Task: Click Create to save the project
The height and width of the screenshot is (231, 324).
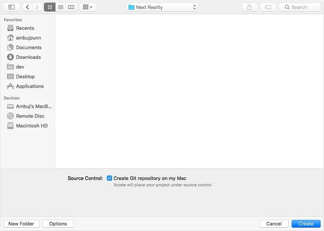Action: pos(306,224)
